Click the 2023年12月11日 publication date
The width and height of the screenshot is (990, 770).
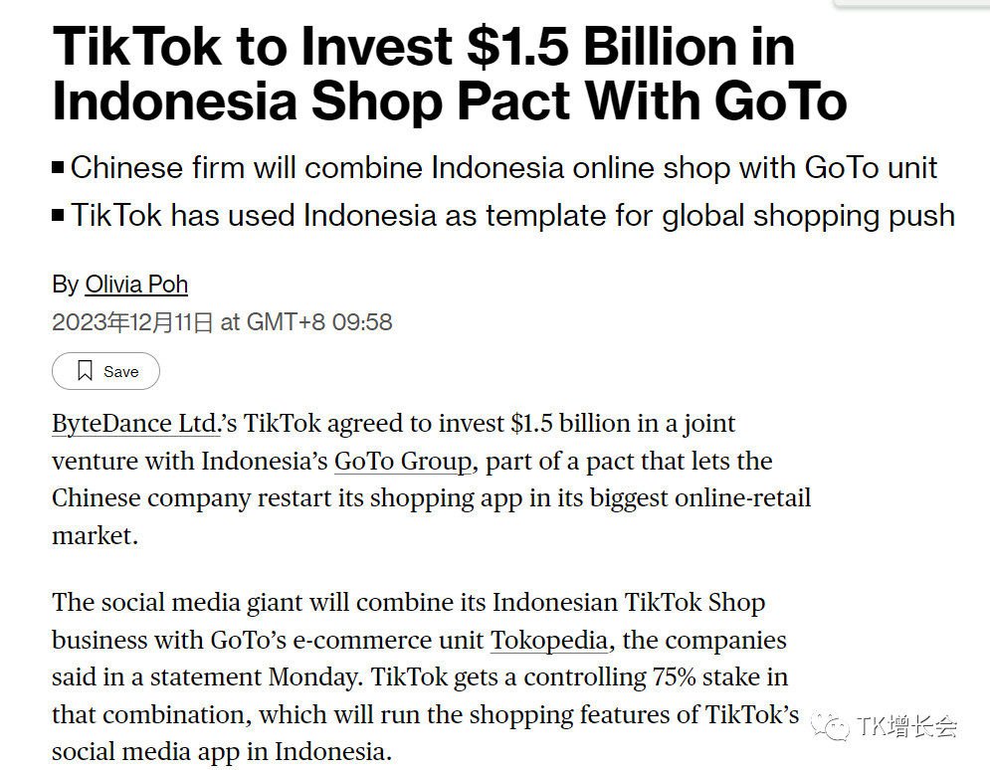click(x=132, y=322)
